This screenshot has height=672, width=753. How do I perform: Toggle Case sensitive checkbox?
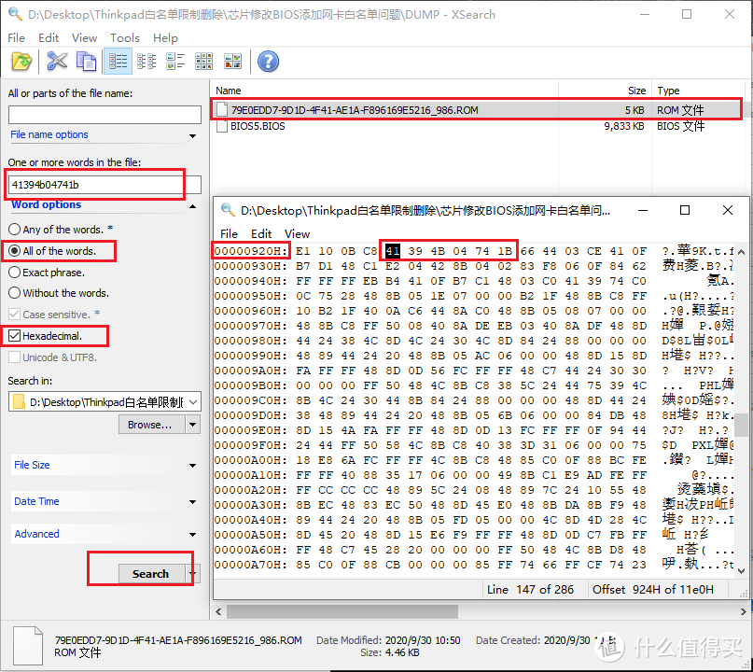click(x=14, y=315)
